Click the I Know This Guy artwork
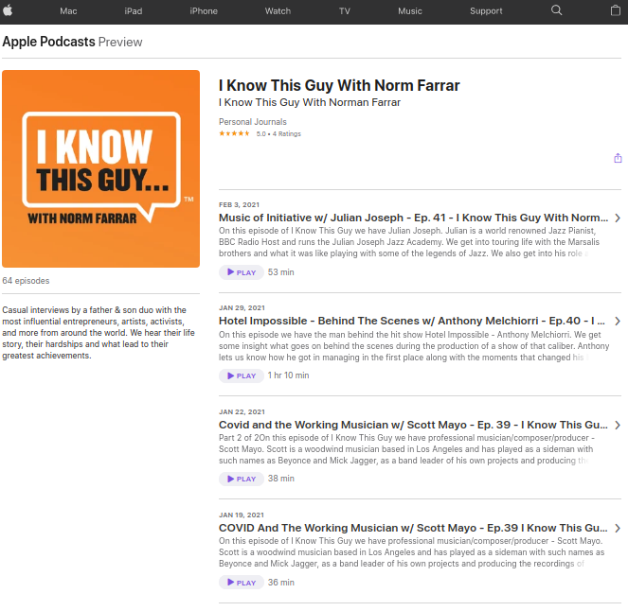Viewport: 628px width, 611px height. tap(100, 168)
